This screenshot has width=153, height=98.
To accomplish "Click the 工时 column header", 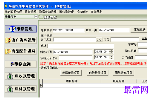I will click(x=142, y=81).
